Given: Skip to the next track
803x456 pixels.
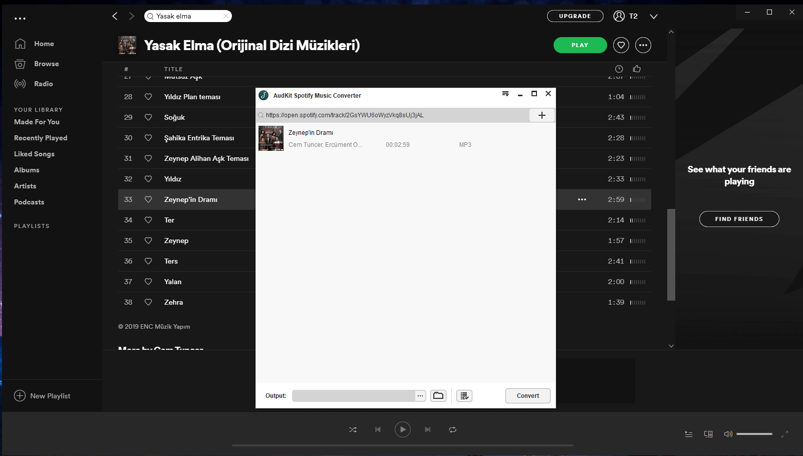Looking at the screenshot, I should pyautogui.click(x=427, y=429).
